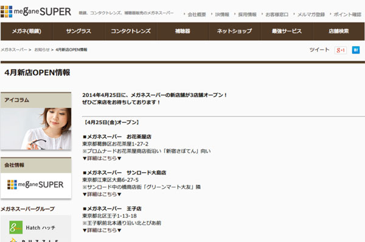This screenshot has height=242, width=365.
Task: Open the 最強サービス navigation item
Action: 287,31
